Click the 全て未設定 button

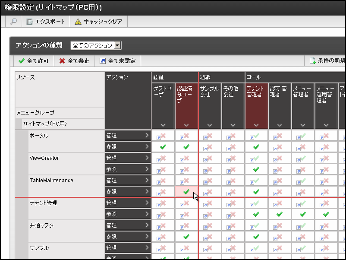click(x=118, y=61)
